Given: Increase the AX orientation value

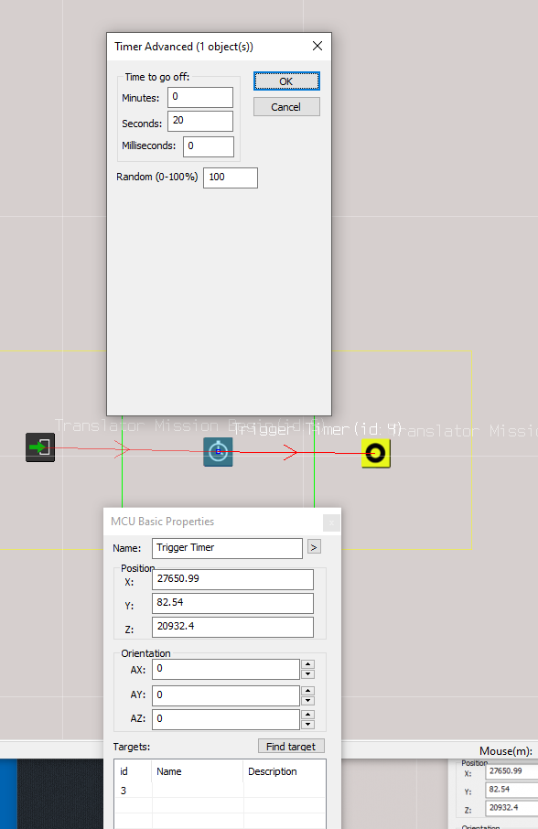Looking at the screenshot, I should [307, 664].
